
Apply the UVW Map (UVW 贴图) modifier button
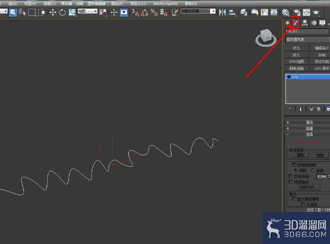[x=296, y=62]
